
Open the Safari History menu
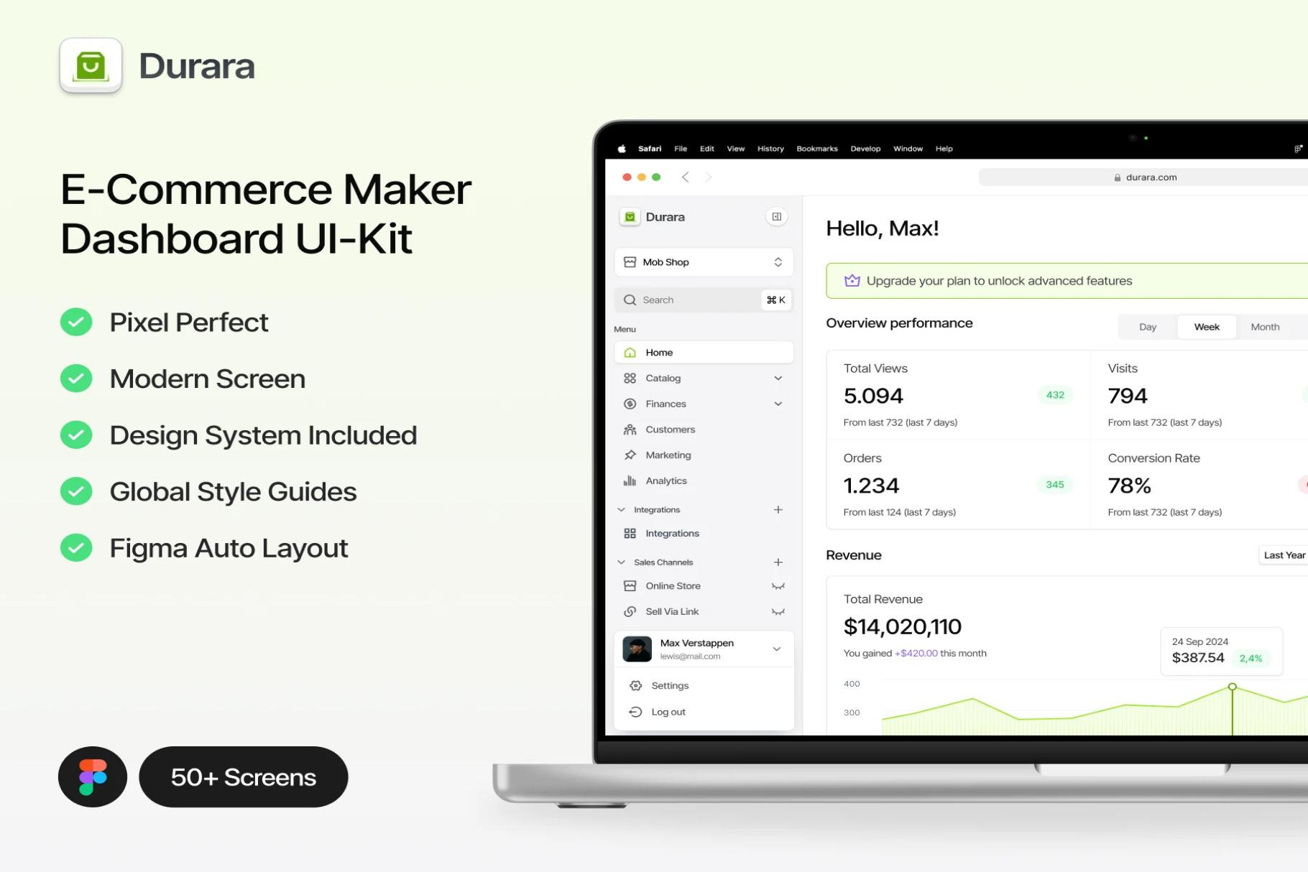click(x=770, y=149)
